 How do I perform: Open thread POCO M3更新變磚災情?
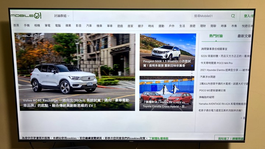coord(212,91)
